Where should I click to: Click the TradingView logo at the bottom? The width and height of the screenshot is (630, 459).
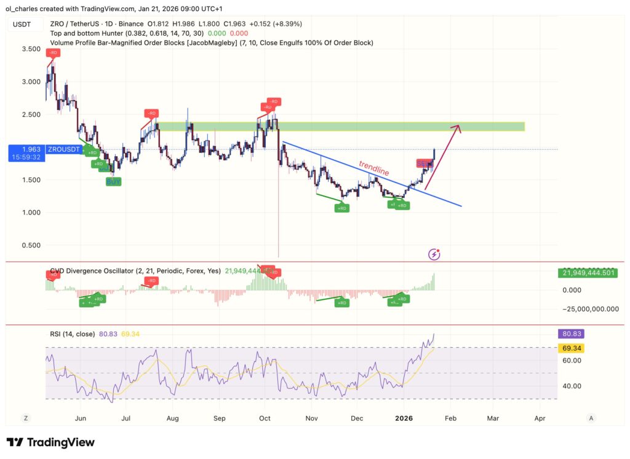[47, 442]
